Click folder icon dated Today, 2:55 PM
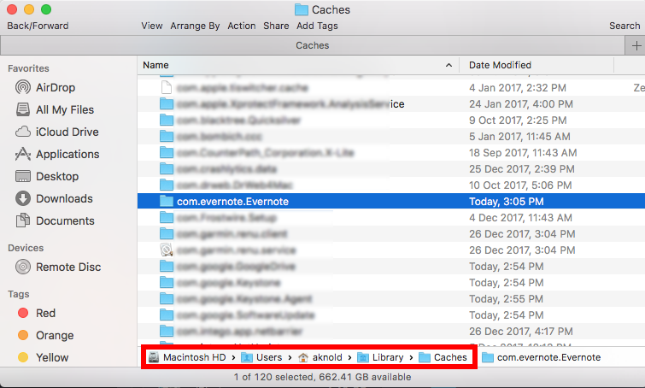 [x=167, y=299]
